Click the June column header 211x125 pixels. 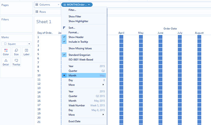160,33
